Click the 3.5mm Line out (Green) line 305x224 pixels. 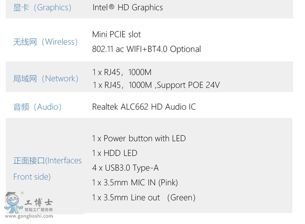coord(144,198)
